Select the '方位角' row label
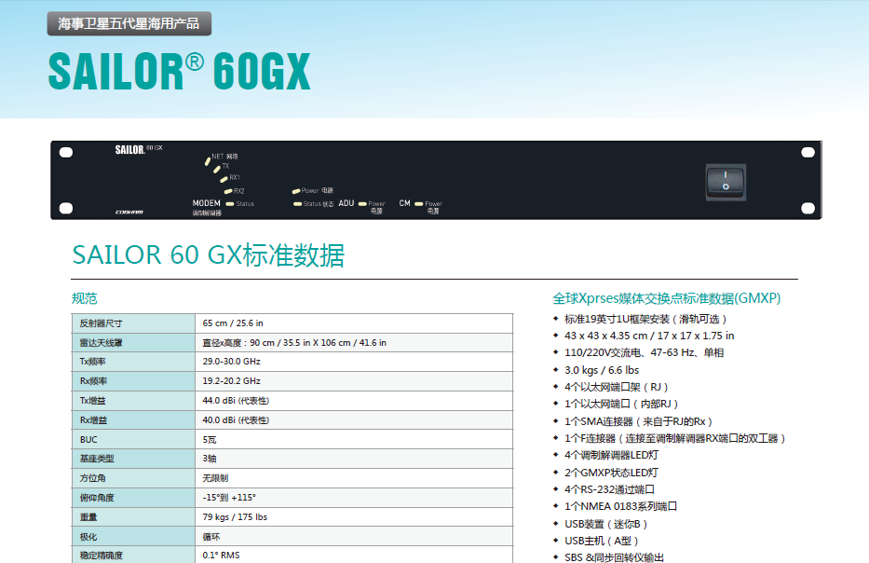This screenshot has height=563, width=869. [92, 478]
